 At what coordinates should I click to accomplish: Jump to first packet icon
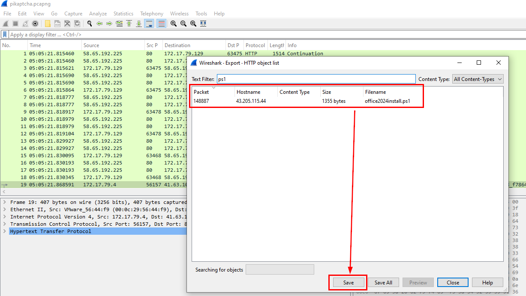coord(129,24)
